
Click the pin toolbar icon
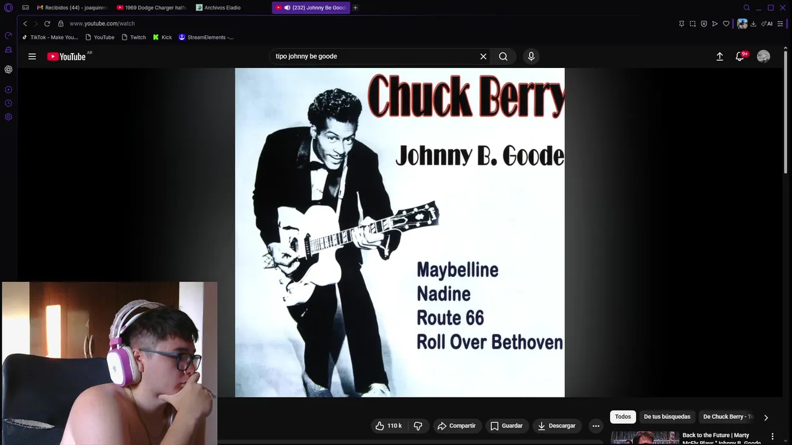tap(681, 23)
